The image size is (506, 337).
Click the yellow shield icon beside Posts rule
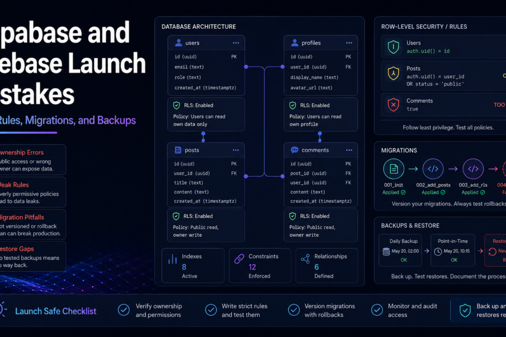click(393, 73)
